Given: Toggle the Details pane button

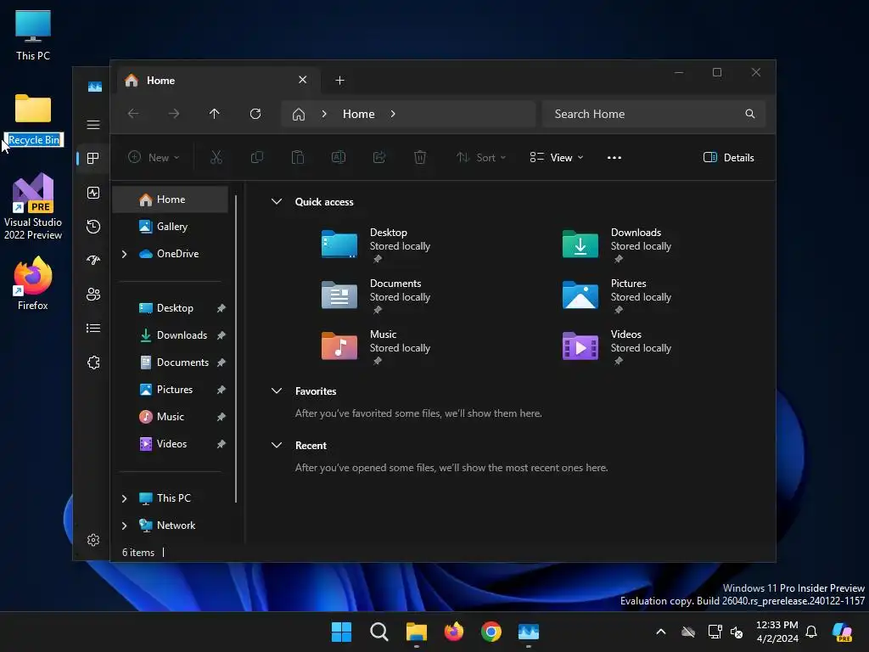Looking at the screenshot, I should coord(728,157).
